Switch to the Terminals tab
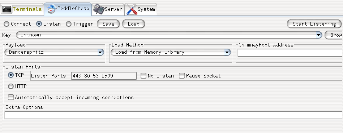The height and width of the screenshot is (133, 343). coord(22,9)
